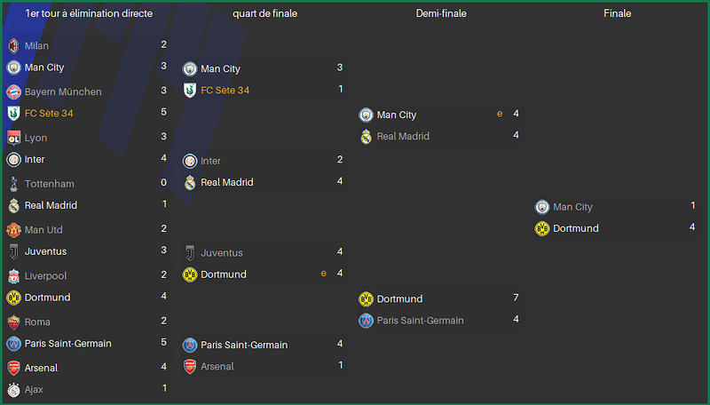Click the Roma club crest
The image size is (710, 405).
pos(13,322)
